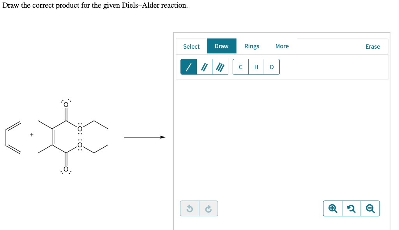
Task: Select the Carbon atom button
Action: pos(240,67)
